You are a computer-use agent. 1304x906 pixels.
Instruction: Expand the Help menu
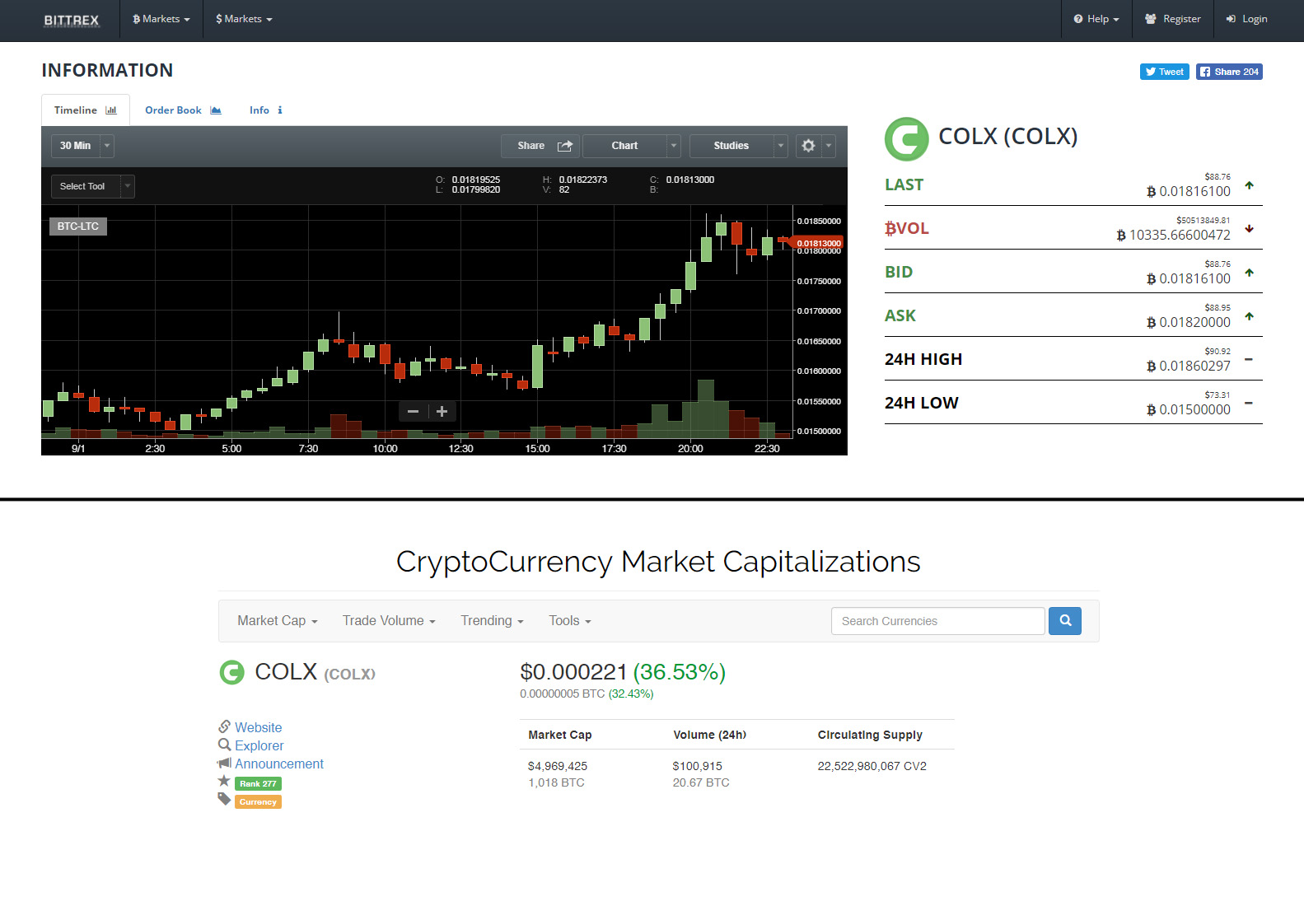1096,19
